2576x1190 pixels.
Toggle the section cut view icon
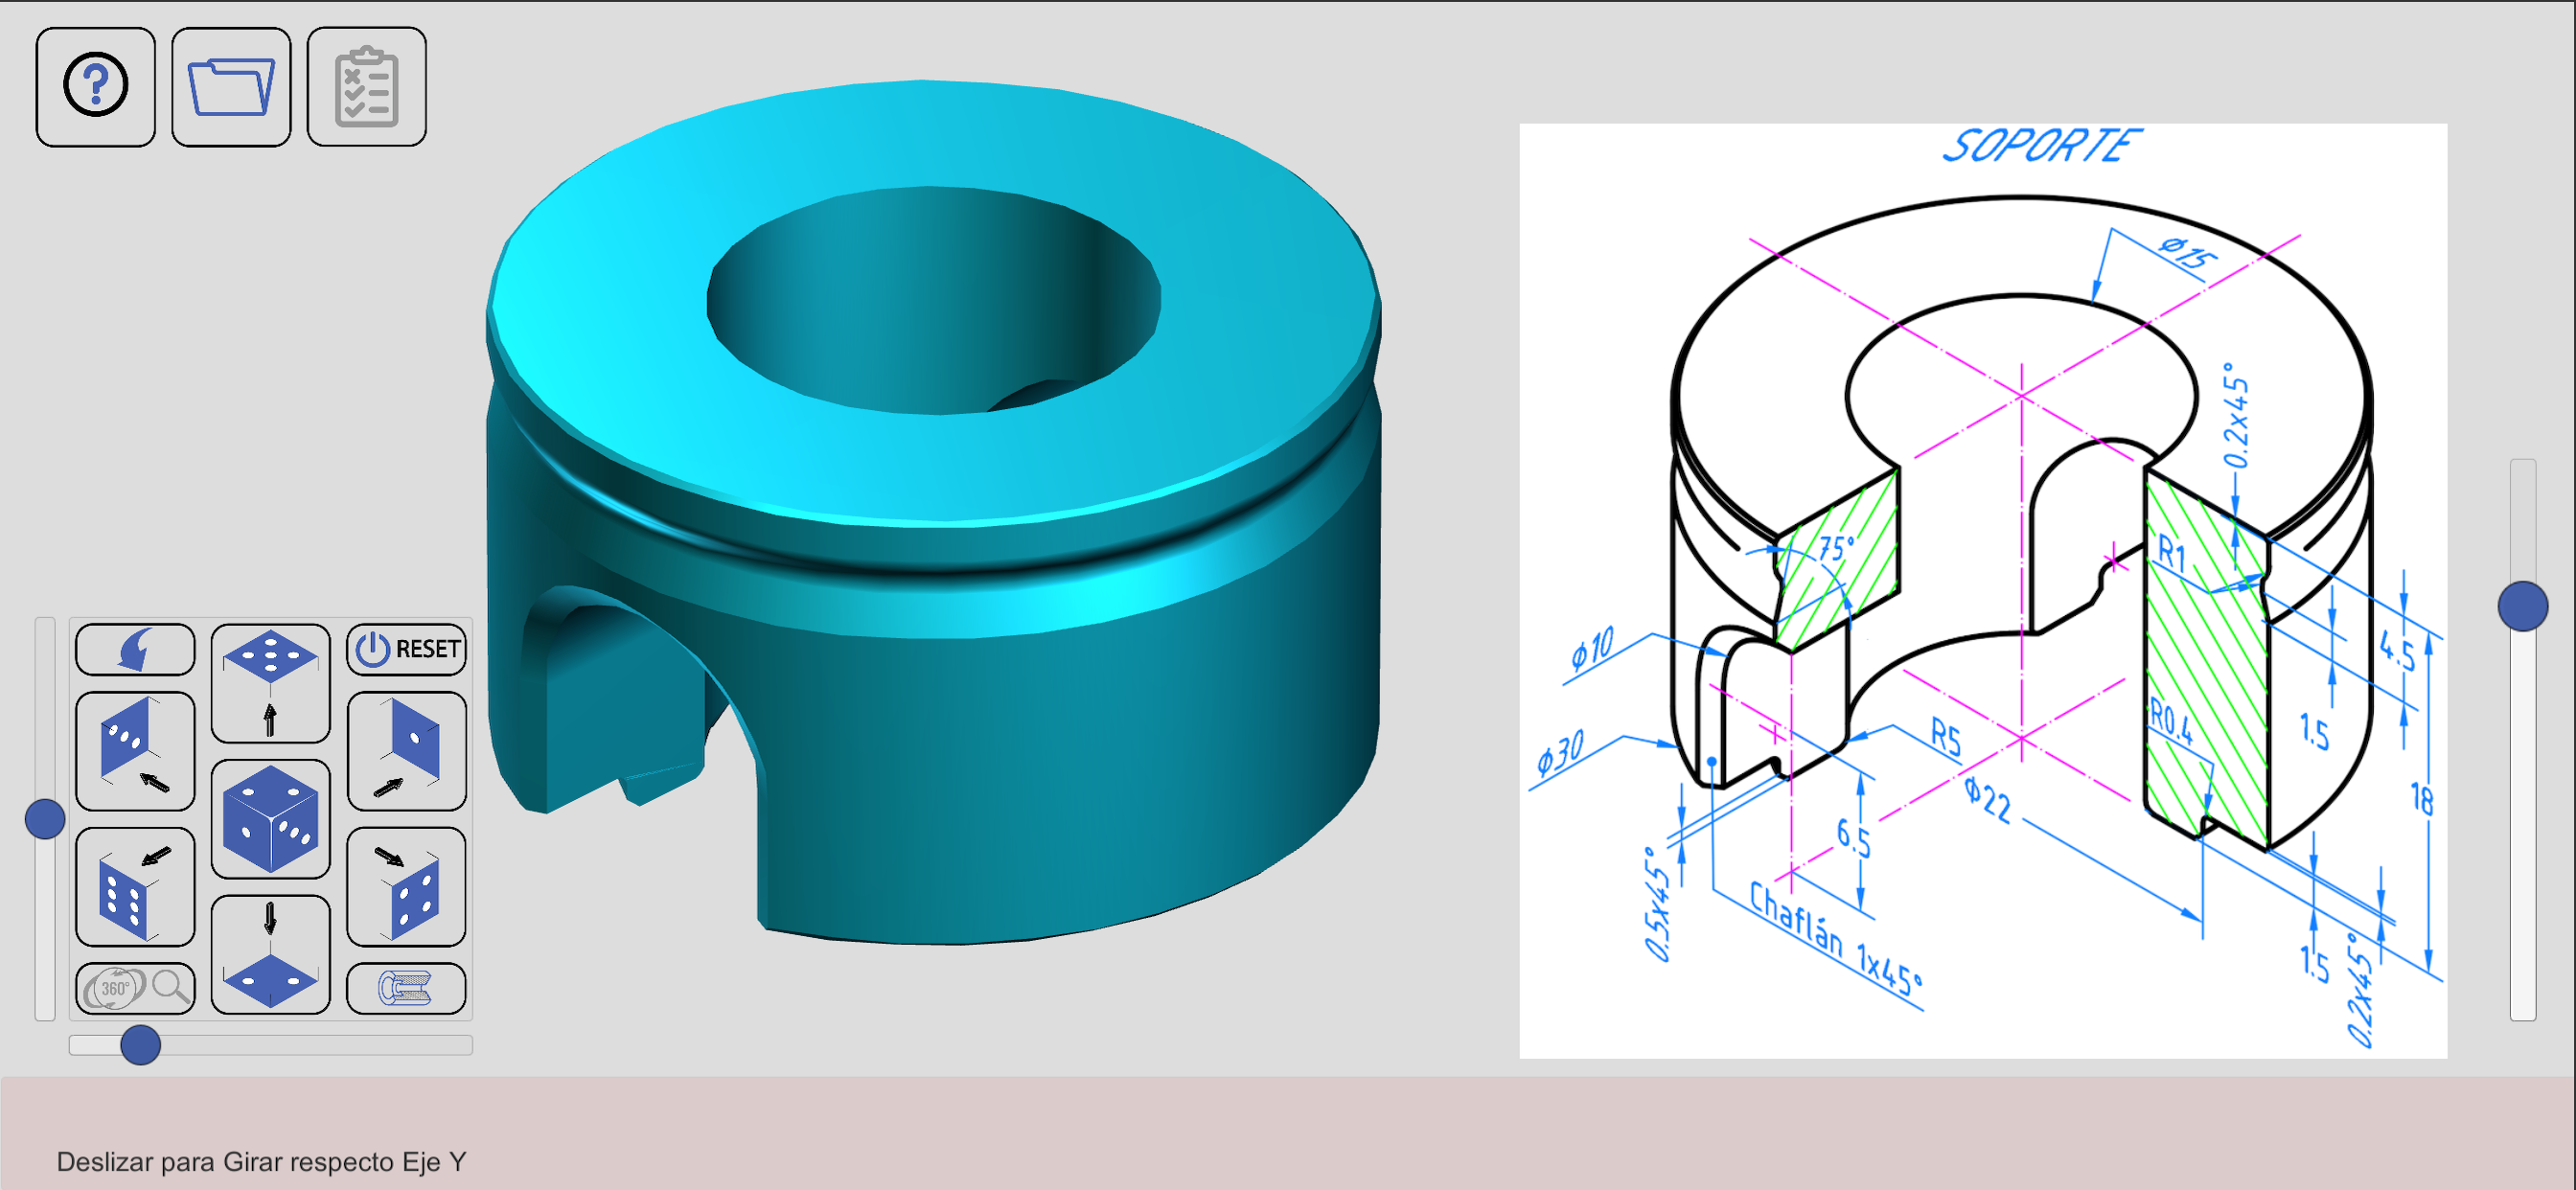tap(407, 988)
